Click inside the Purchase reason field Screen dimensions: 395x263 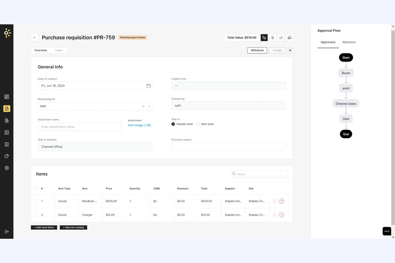click(x=228, y=147)
